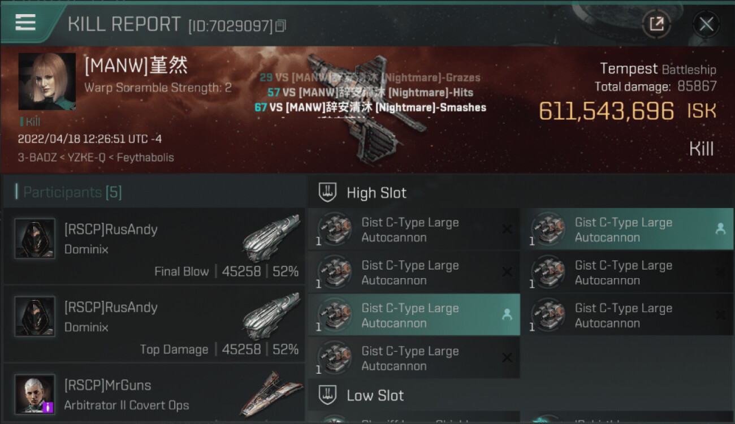
Task: Click the X mark on first autocannon
Action: (x=507, y=229)
